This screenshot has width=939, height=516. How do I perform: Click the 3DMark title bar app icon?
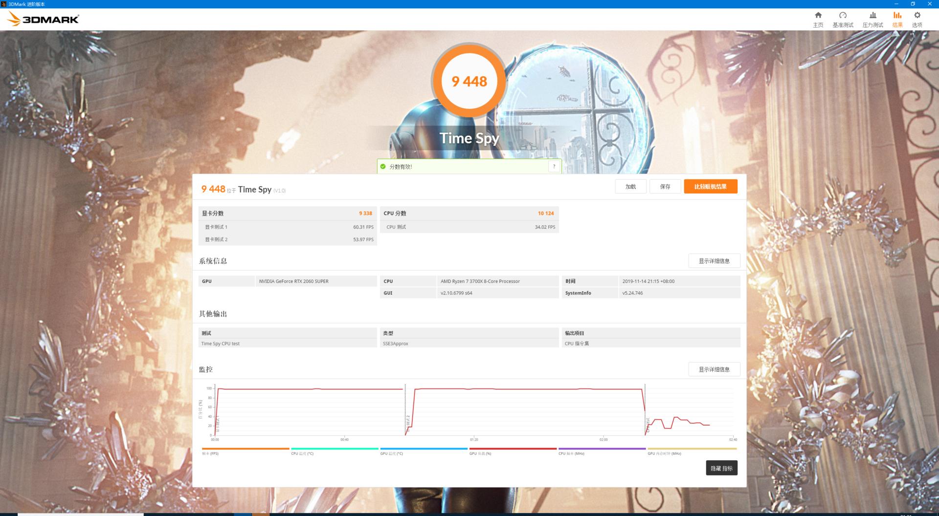pos(4,4)
